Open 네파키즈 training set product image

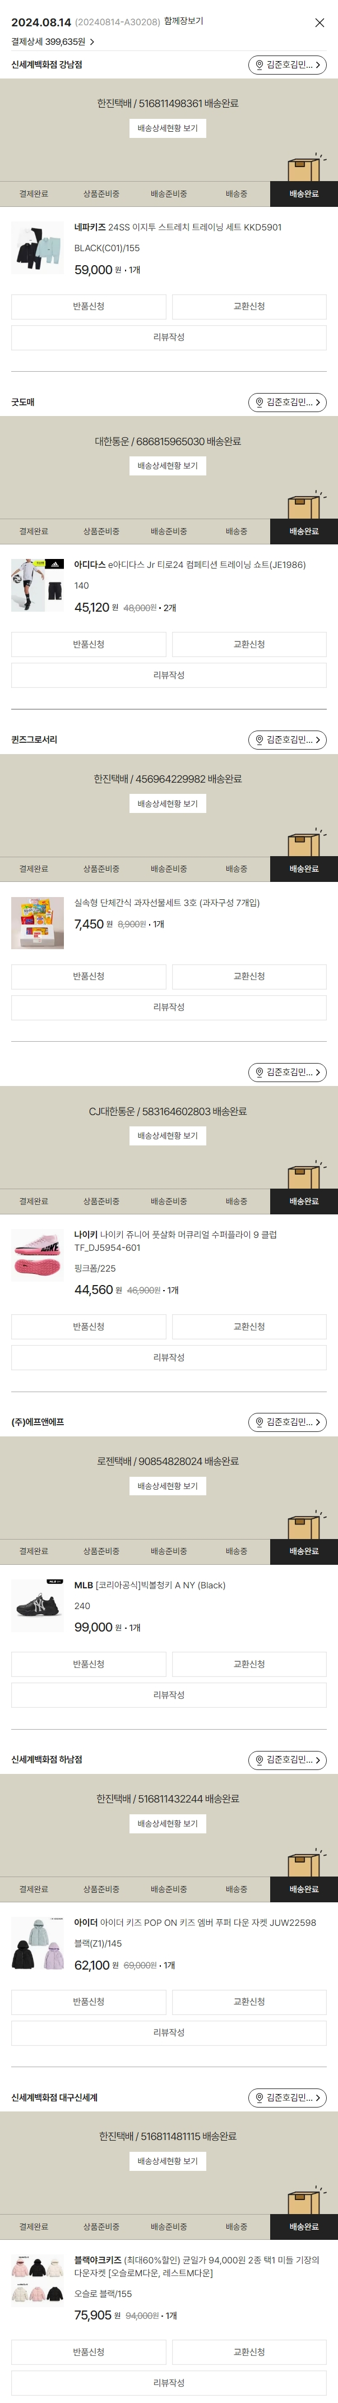pos(38,249)
